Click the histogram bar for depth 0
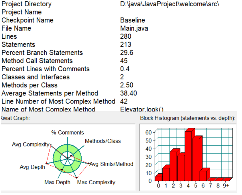Screen dimensions: 242x195 tap(158, 179)
